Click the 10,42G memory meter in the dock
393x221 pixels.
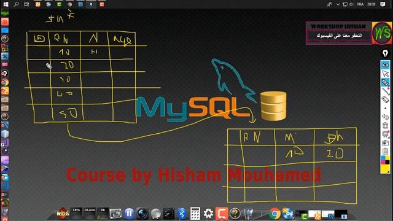point(89,214)
